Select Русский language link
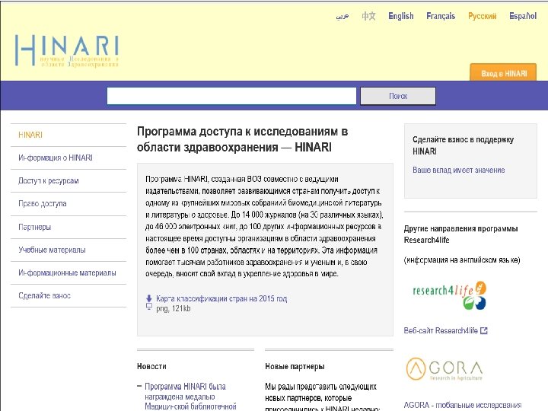 pyautogui.click(x=483, y=16)
